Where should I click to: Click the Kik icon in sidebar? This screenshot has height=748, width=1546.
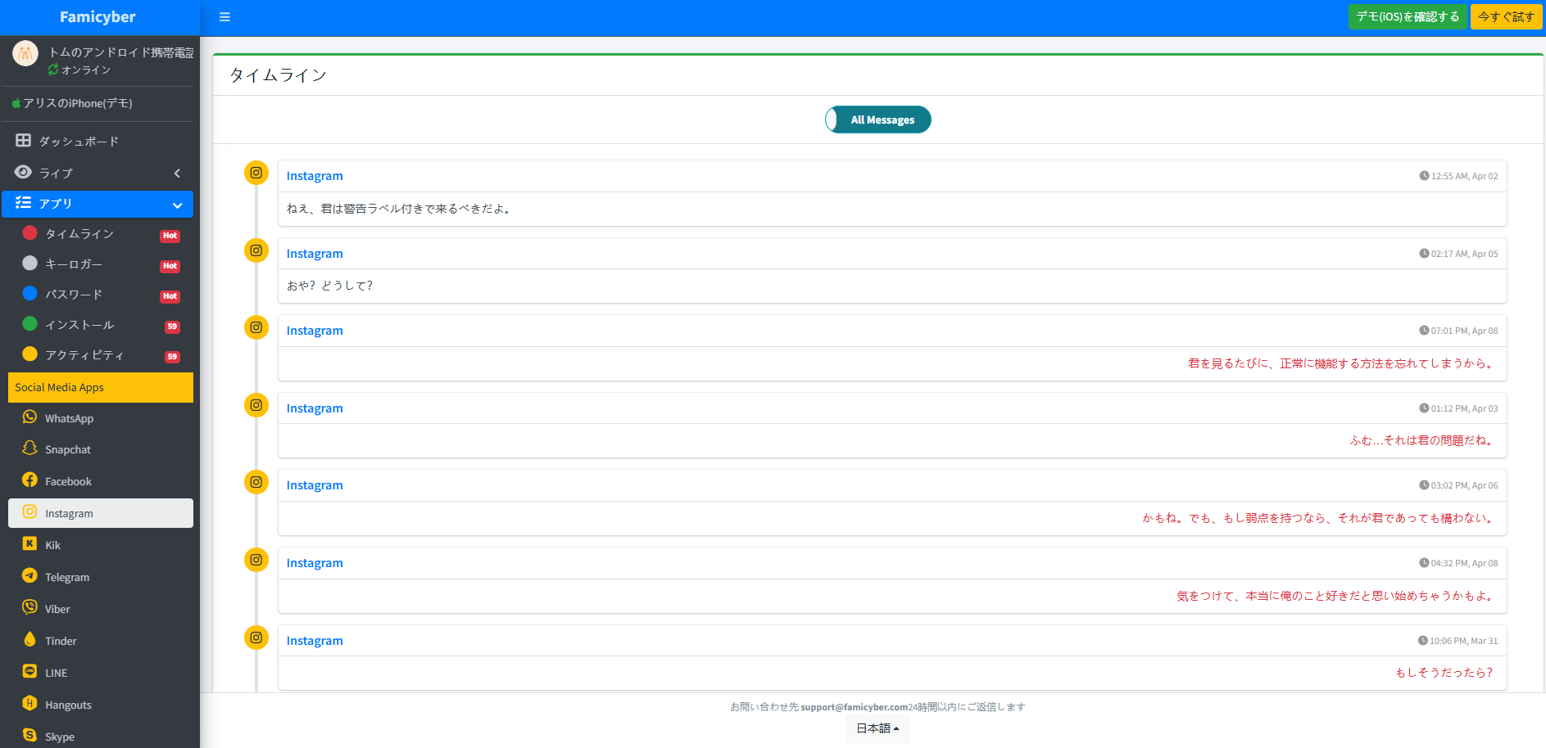click(29, 544)
